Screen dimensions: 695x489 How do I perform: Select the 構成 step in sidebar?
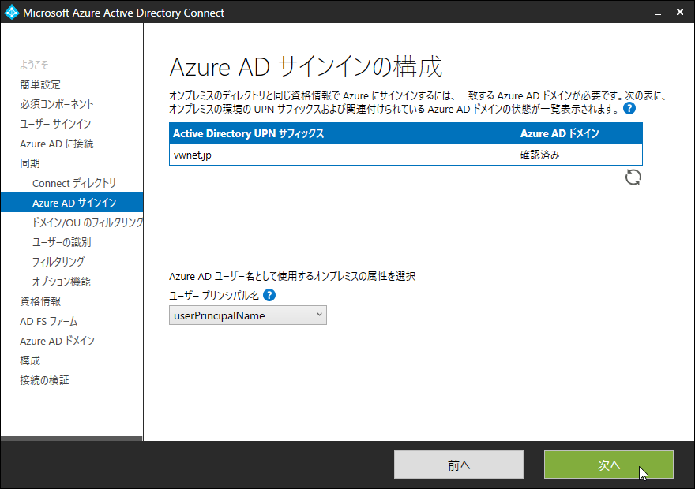pos(30,360)
